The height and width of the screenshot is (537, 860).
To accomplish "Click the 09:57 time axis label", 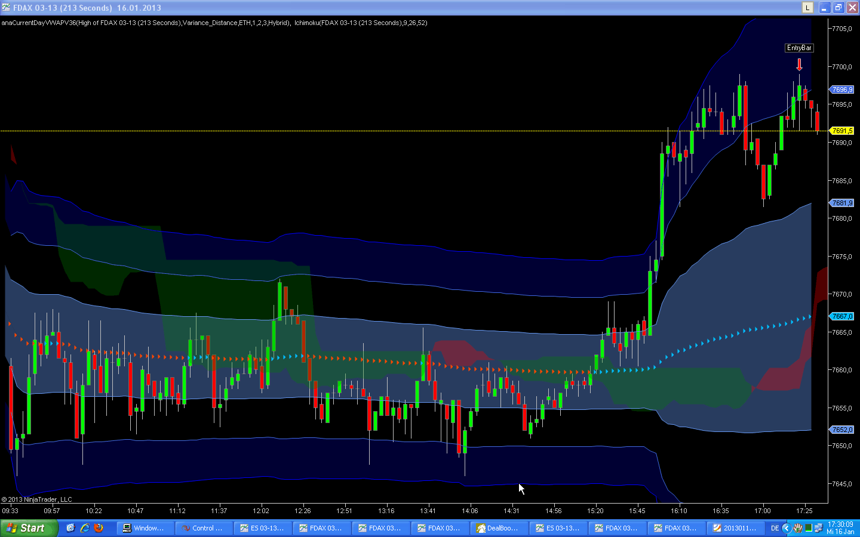I will point(52,511).
